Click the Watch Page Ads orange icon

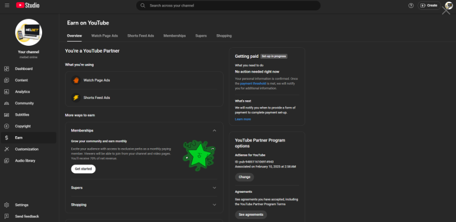pos(76,80)
